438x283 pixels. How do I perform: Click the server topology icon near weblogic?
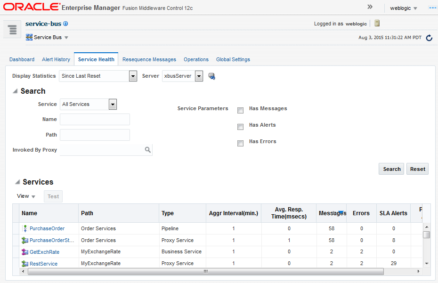coord(377,23)
